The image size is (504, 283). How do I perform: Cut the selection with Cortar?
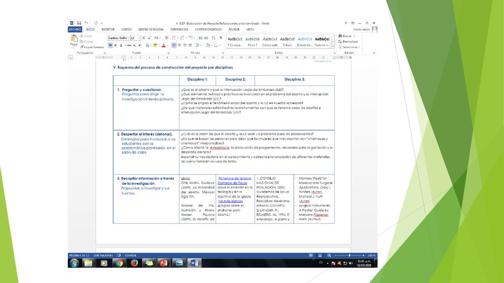[86, 36]
